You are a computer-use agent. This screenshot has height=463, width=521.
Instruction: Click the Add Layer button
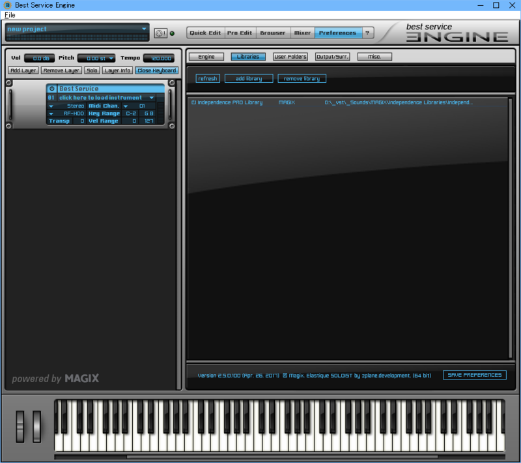23,70
